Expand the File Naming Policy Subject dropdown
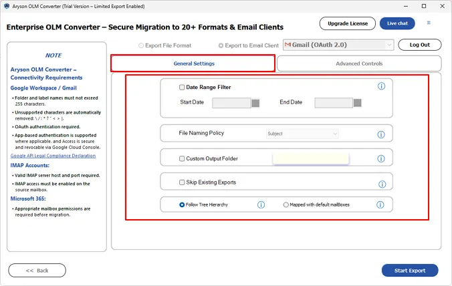This screenshot has width=452, height=286. point(302,134)
